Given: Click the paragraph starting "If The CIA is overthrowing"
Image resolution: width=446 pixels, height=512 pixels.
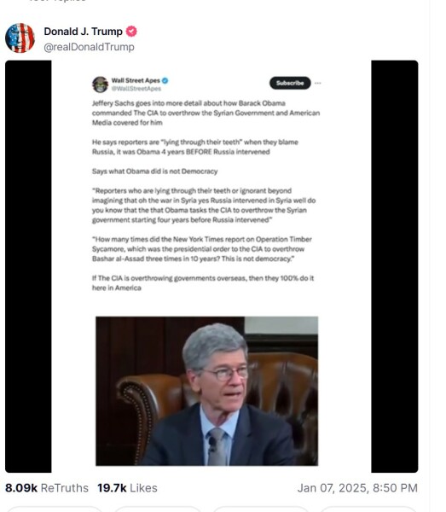Looking at the screenshot, I should click(x=203, y=282).
